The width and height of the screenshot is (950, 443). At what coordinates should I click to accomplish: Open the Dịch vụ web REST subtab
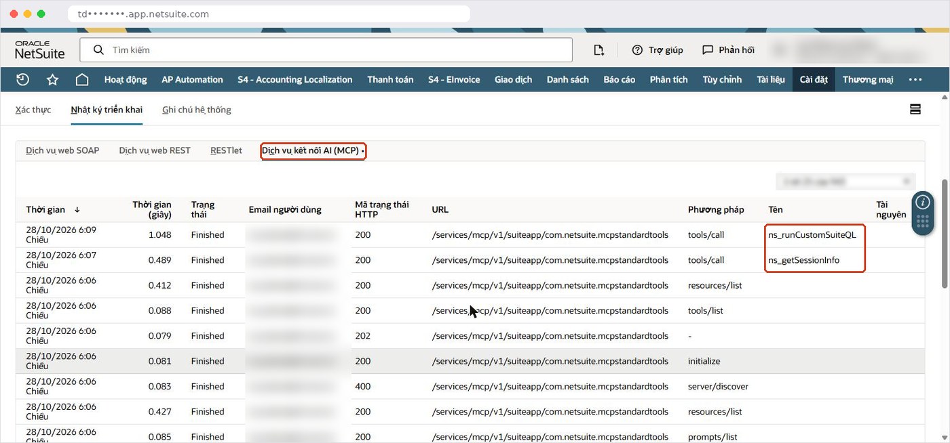point(155,150)
